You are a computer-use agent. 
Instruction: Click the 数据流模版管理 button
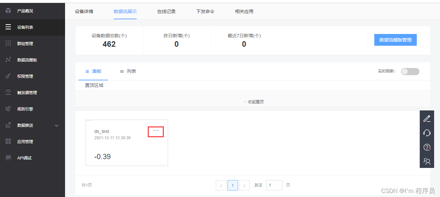pyautogui.click(x=396, y=40)
